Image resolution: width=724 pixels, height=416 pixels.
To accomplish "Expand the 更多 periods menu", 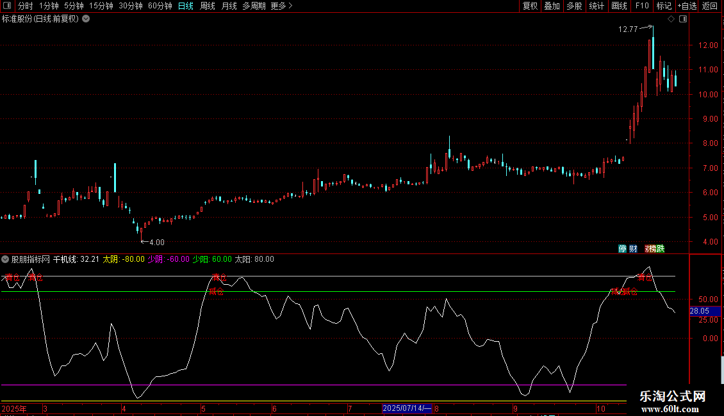I will tap(281, 6).
